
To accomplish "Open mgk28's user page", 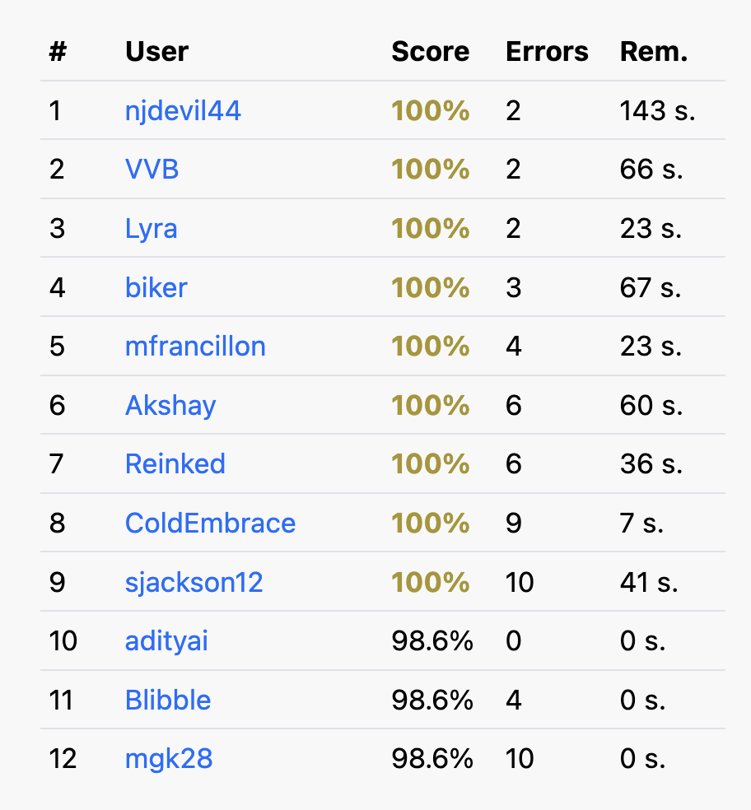I will point(169,759).
